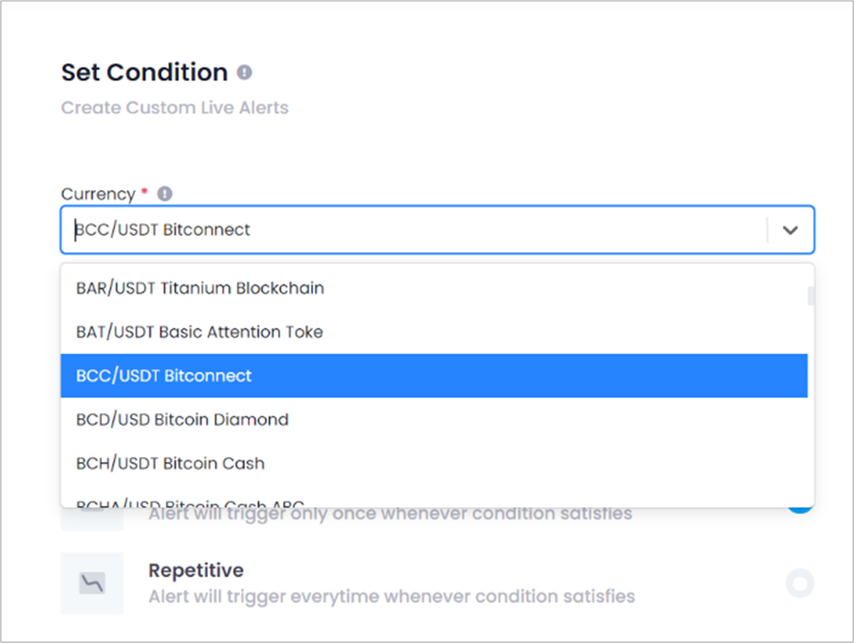The width and height of the screenshot is (854, 643).
Task: Select the partially visible one-time alert radio
Action: pyautogui.click(x=800, y=510)
